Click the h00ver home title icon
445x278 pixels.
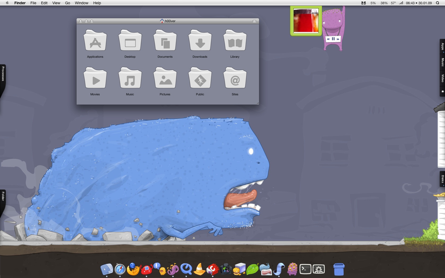pyautogui.click(x=162, y=21)
